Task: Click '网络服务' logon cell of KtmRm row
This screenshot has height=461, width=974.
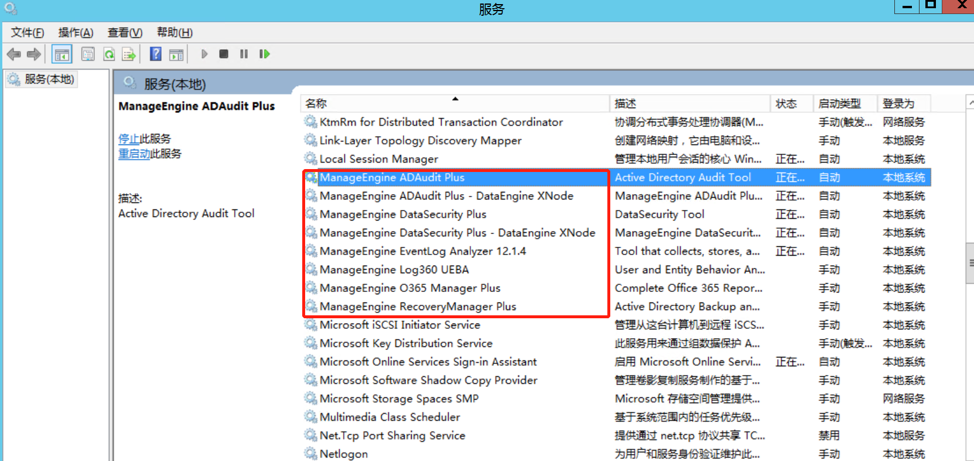Action: click(904, 122)
